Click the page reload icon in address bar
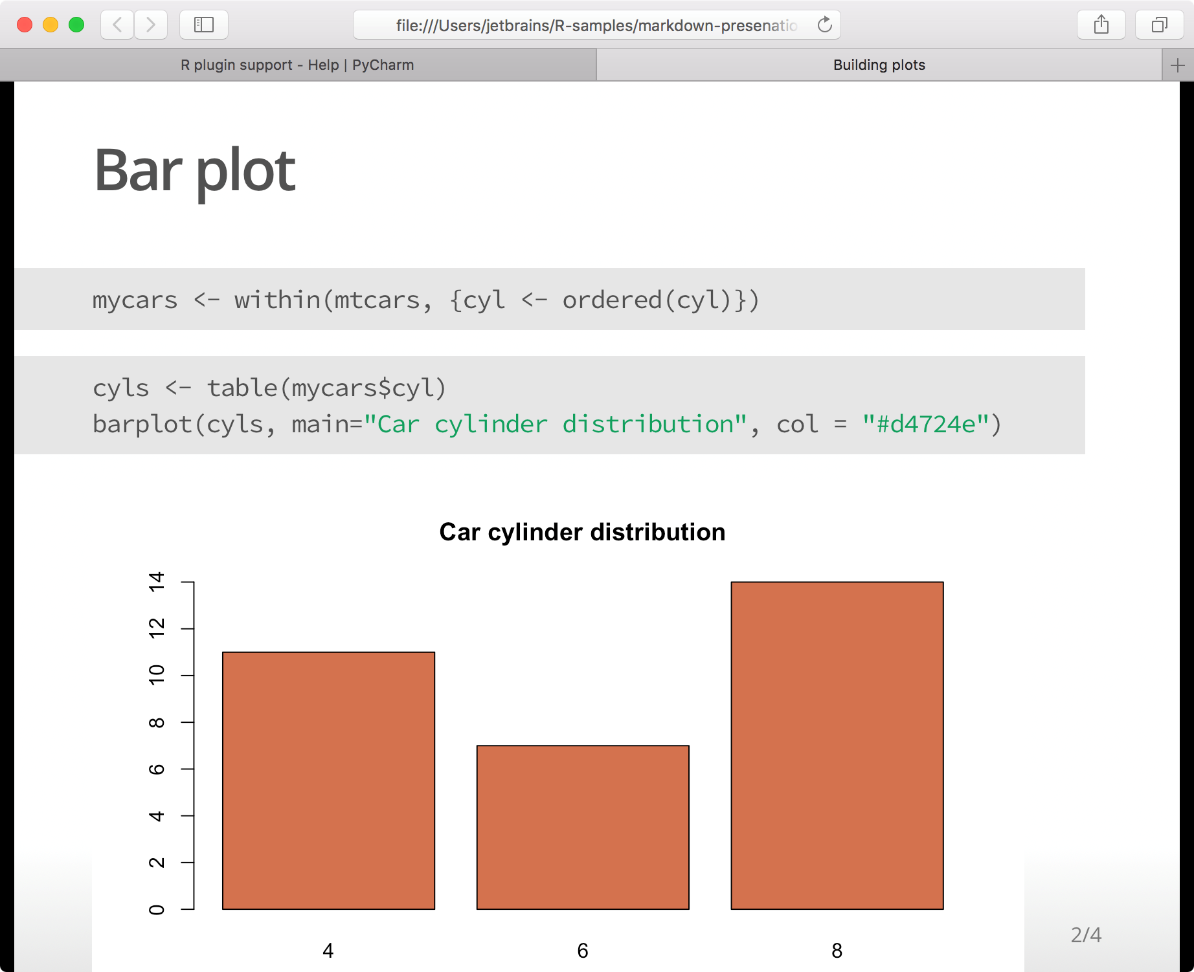 pyautogui.click(x=824, y=25)
